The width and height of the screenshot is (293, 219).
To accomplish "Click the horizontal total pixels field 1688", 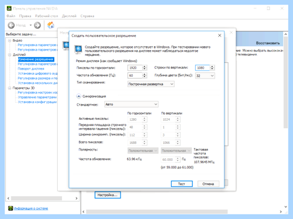I will click(x=135, y=143).
